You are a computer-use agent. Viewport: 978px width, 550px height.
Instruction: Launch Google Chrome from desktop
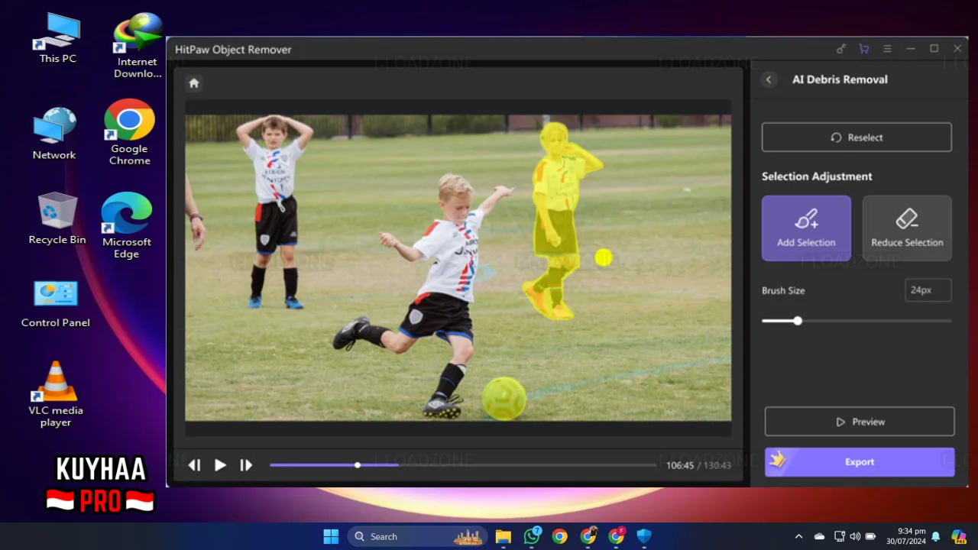click(129, 131)
